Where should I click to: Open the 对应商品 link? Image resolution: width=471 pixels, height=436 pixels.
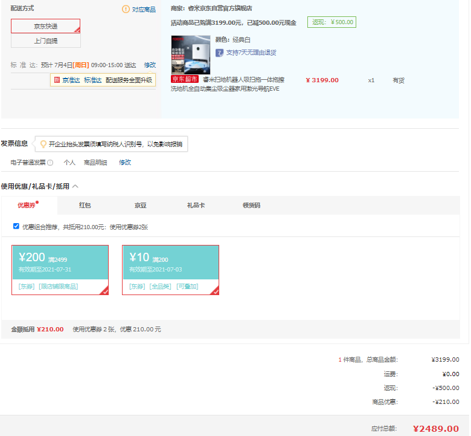coord(144,10)
